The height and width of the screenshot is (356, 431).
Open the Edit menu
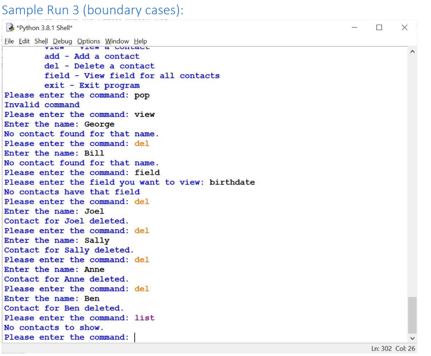tap(24, 41)
